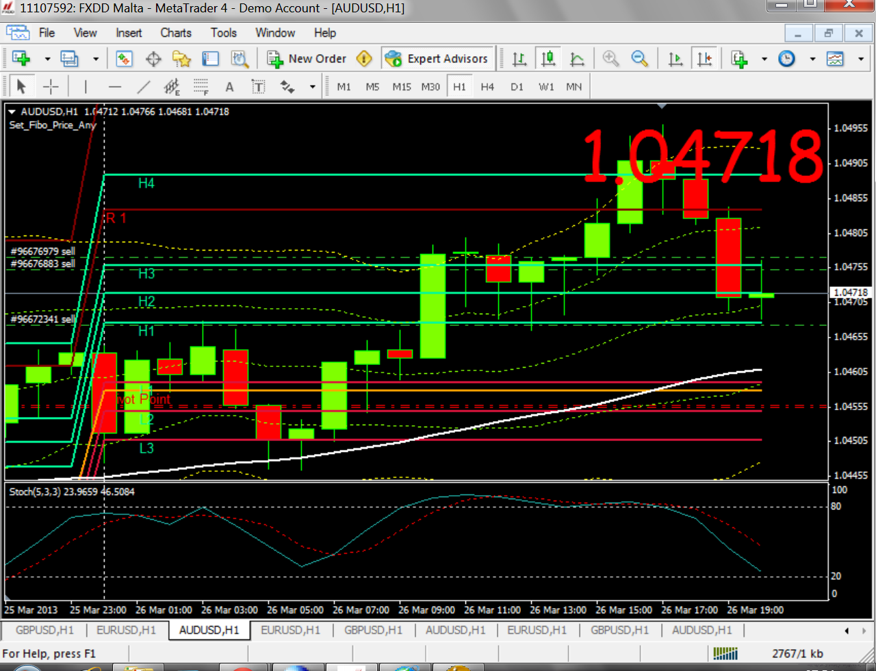Open the Help menu
Image resolution: width=876 pixels, height=671 pixels.
pos(325,32)
